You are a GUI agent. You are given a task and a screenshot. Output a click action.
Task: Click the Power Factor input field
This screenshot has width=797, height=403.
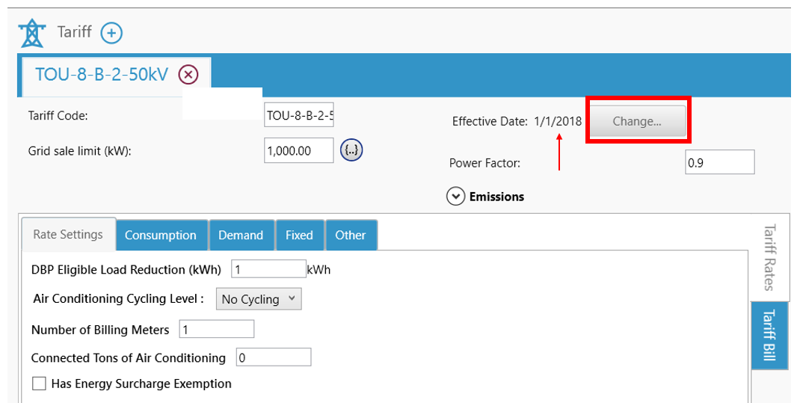(719, 162)
